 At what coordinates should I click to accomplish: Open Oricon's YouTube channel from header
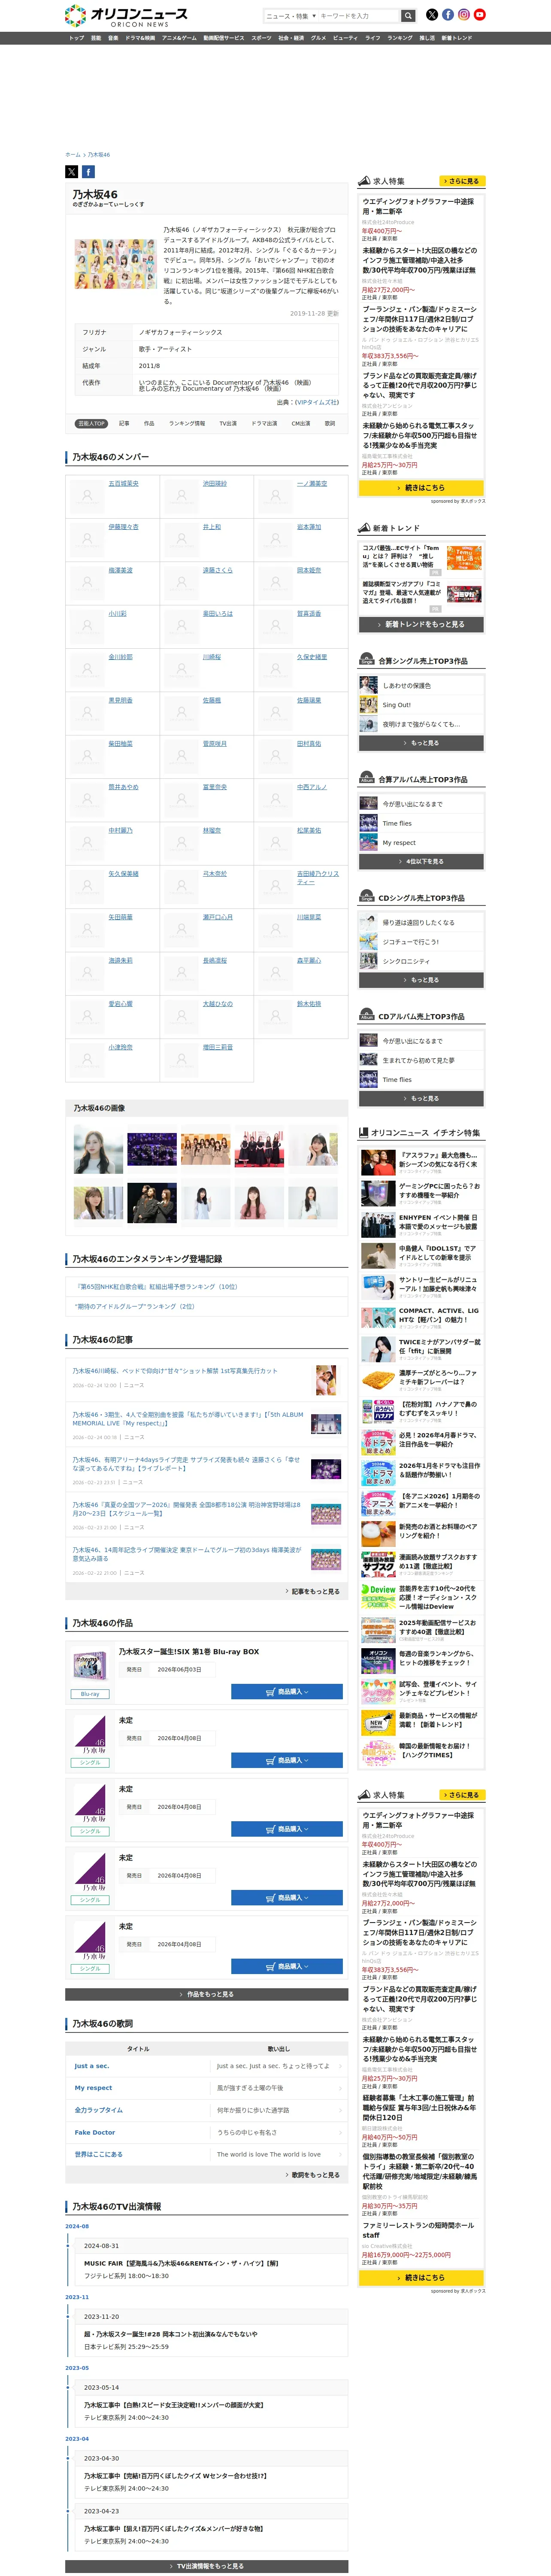click(x=480, y=15)
